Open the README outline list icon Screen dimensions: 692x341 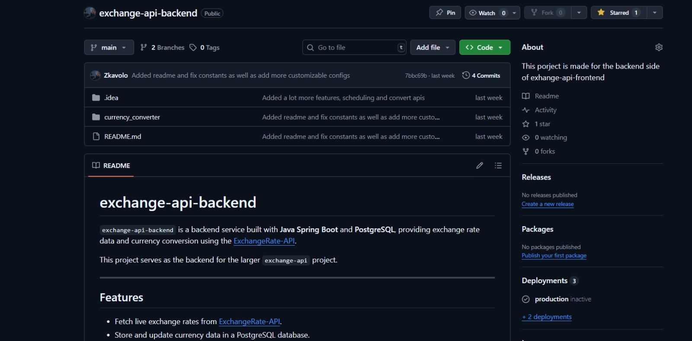pos(498,165)
